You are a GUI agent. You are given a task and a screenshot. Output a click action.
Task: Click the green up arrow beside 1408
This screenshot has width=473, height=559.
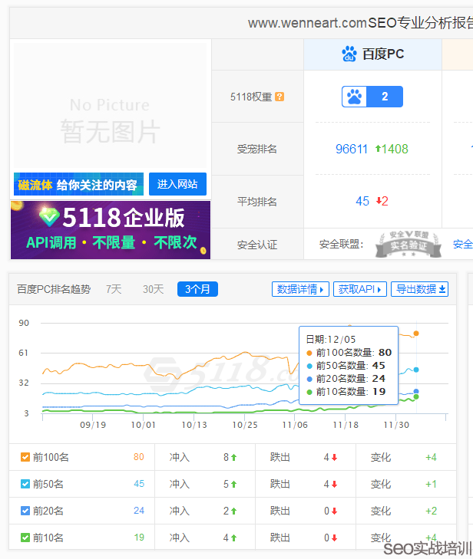pos(379,149)
